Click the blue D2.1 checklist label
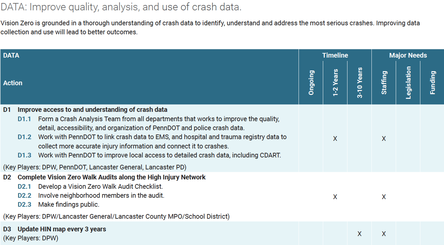Image resolution: width=444 pixels, height=245 pixels. pos(24,187)
